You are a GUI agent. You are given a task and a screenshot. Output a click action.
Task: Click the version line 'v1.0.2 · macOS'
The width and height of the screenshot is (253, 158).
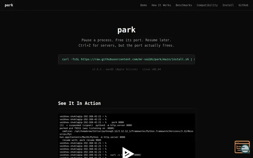point(126,69)
